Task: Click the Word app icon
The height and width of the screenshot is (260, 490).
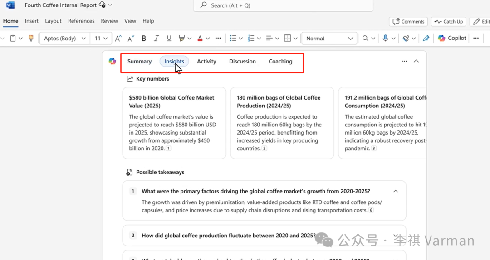Action: [x=10, y=5]
